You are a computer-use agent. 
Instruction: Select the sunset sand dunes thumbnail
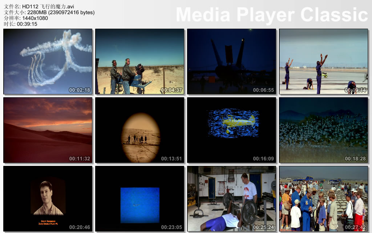coord(48,130)
